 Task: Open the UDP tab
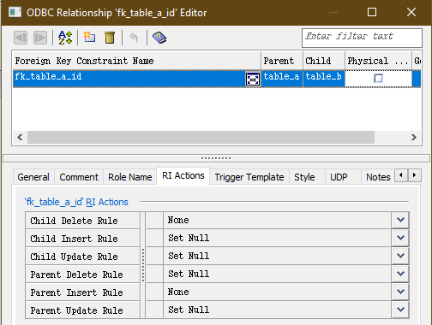[x=339, y=177]
